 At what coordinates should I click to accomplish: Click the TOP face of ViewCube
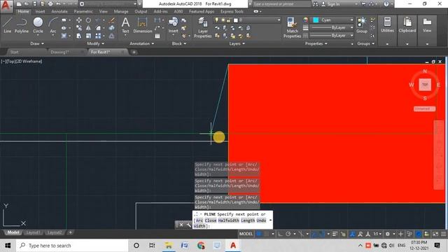[425, 85]
